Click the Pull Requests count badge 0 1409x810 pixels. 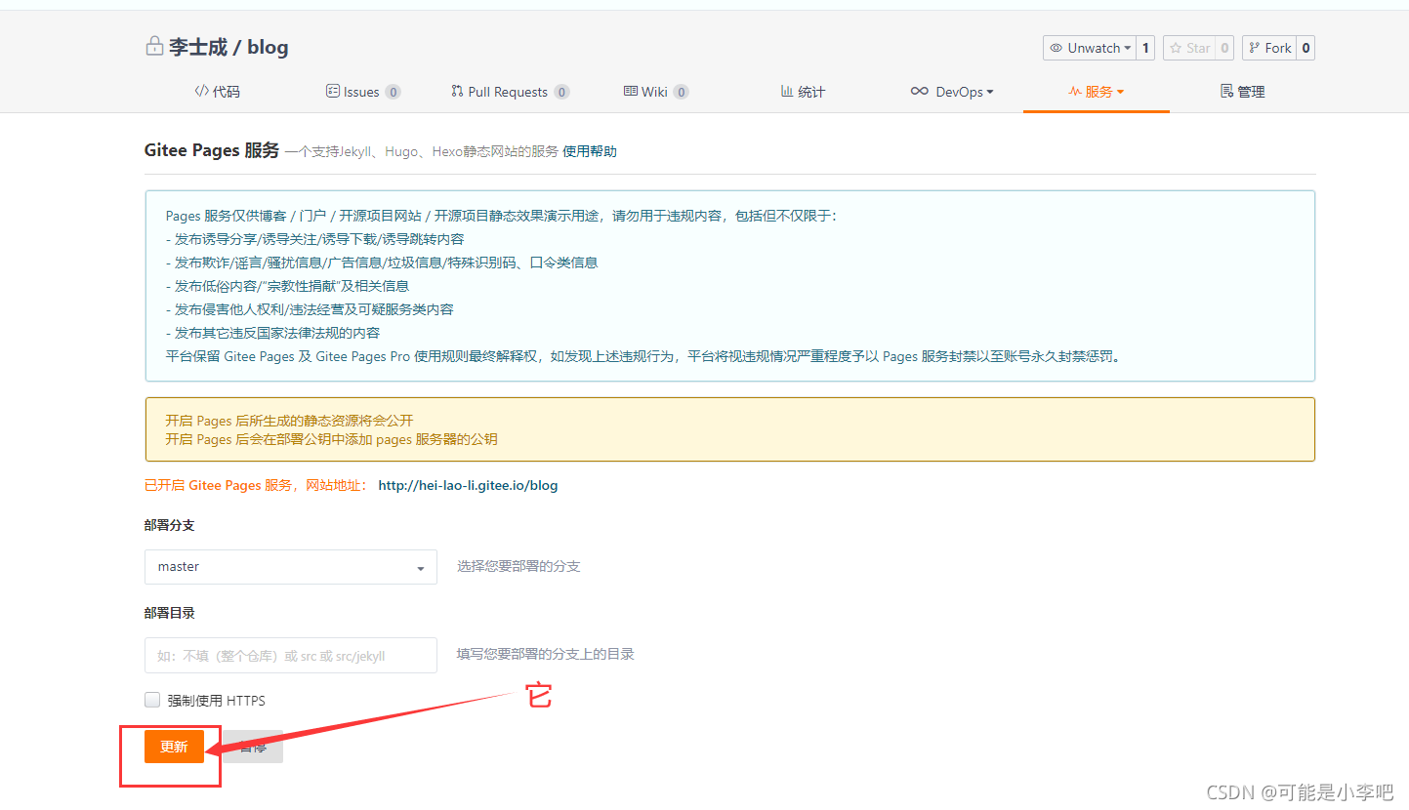point(561,92)
